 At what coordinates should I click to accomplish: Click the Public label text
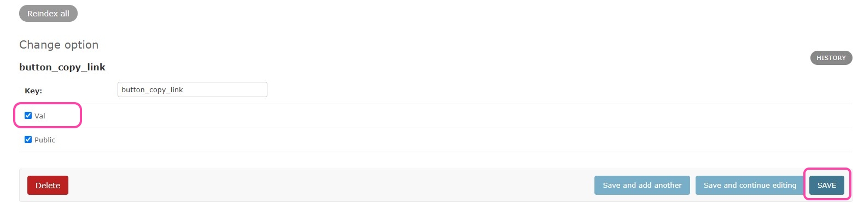click(45, 140)
